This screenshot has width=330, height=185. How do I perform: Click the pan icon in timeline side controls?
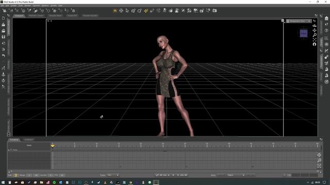click(319, 155)
